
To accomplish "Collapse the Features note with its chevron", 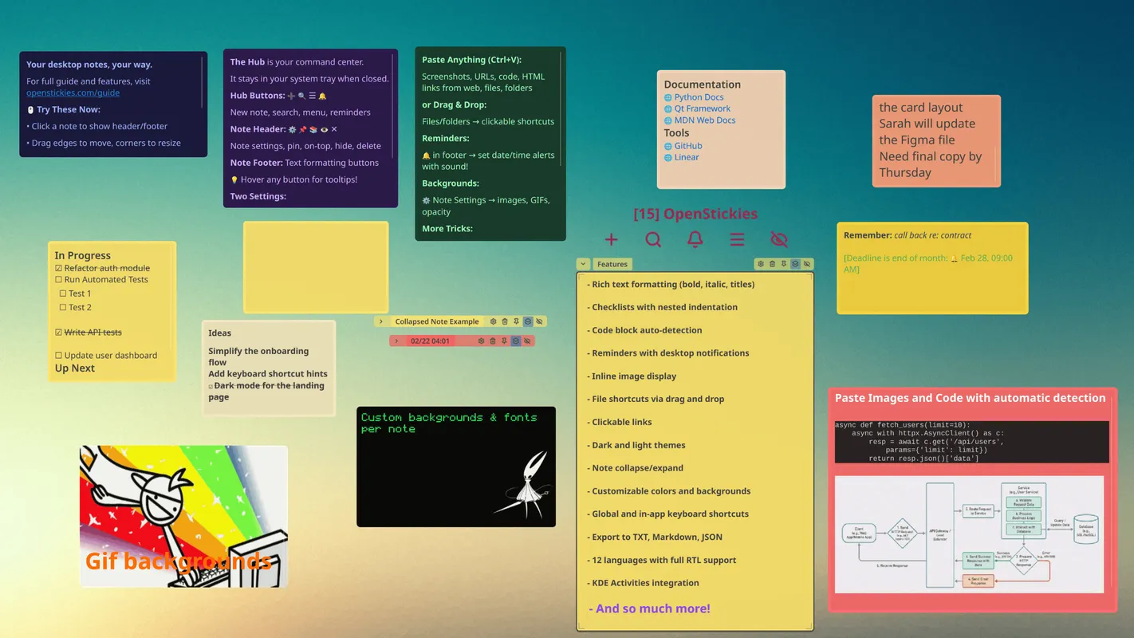I will (x=583, y=263).
